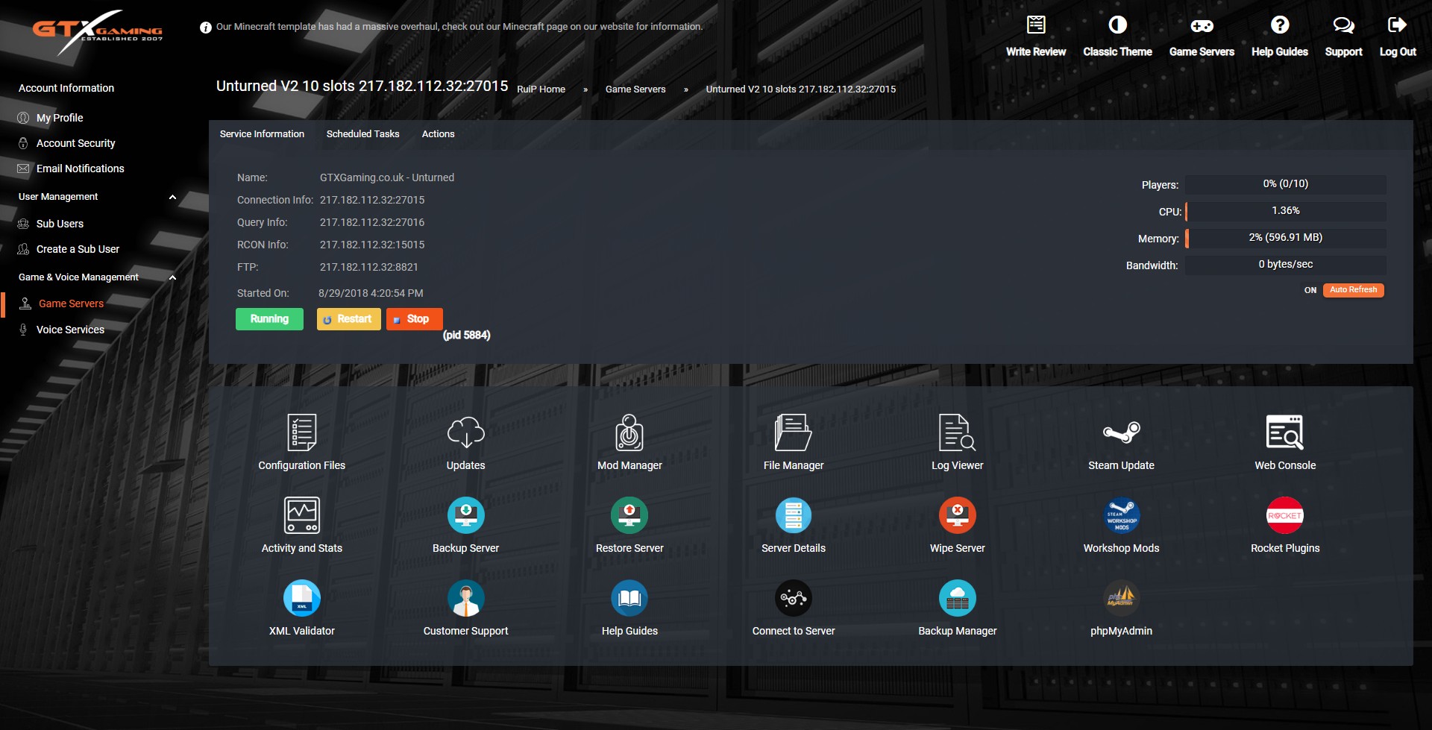Click the Bandwidth usage bar
The height and width of the screenshot is (730, 1432).
click(1285, 265)
